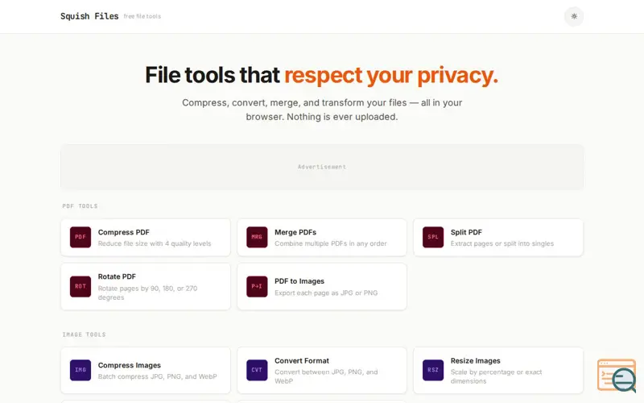Click the RSZ icon on Resize Images
The image size is (644, 403).
(x=433, y=370)
